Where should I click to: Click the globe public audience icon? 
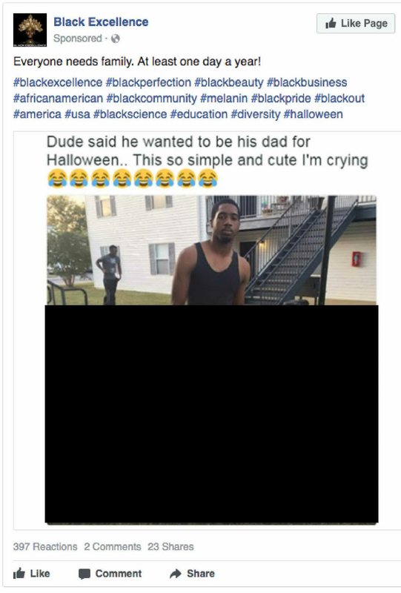(116, 39)
